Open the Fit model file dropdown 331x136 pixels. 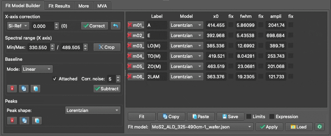coord(202,127)
